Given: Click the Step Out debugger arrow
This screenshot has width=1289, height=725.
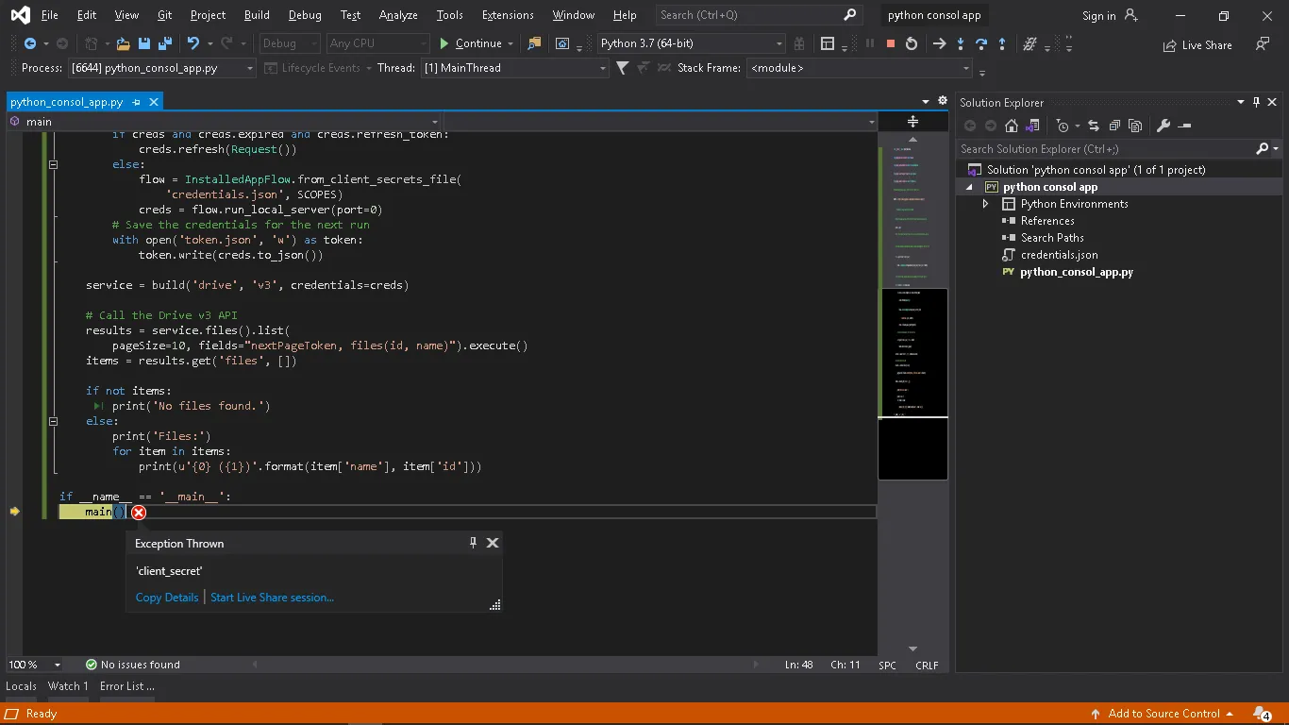Looking at the screenshot, I should 1001,43.
